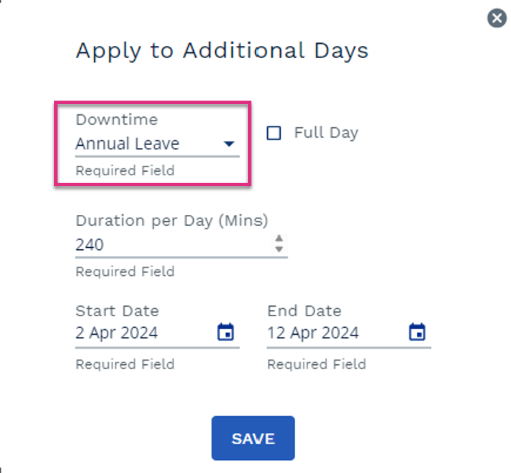The image size is (511, 473).
Task: Click Required Field hint under End Date
Action: (x=316, y=364)
